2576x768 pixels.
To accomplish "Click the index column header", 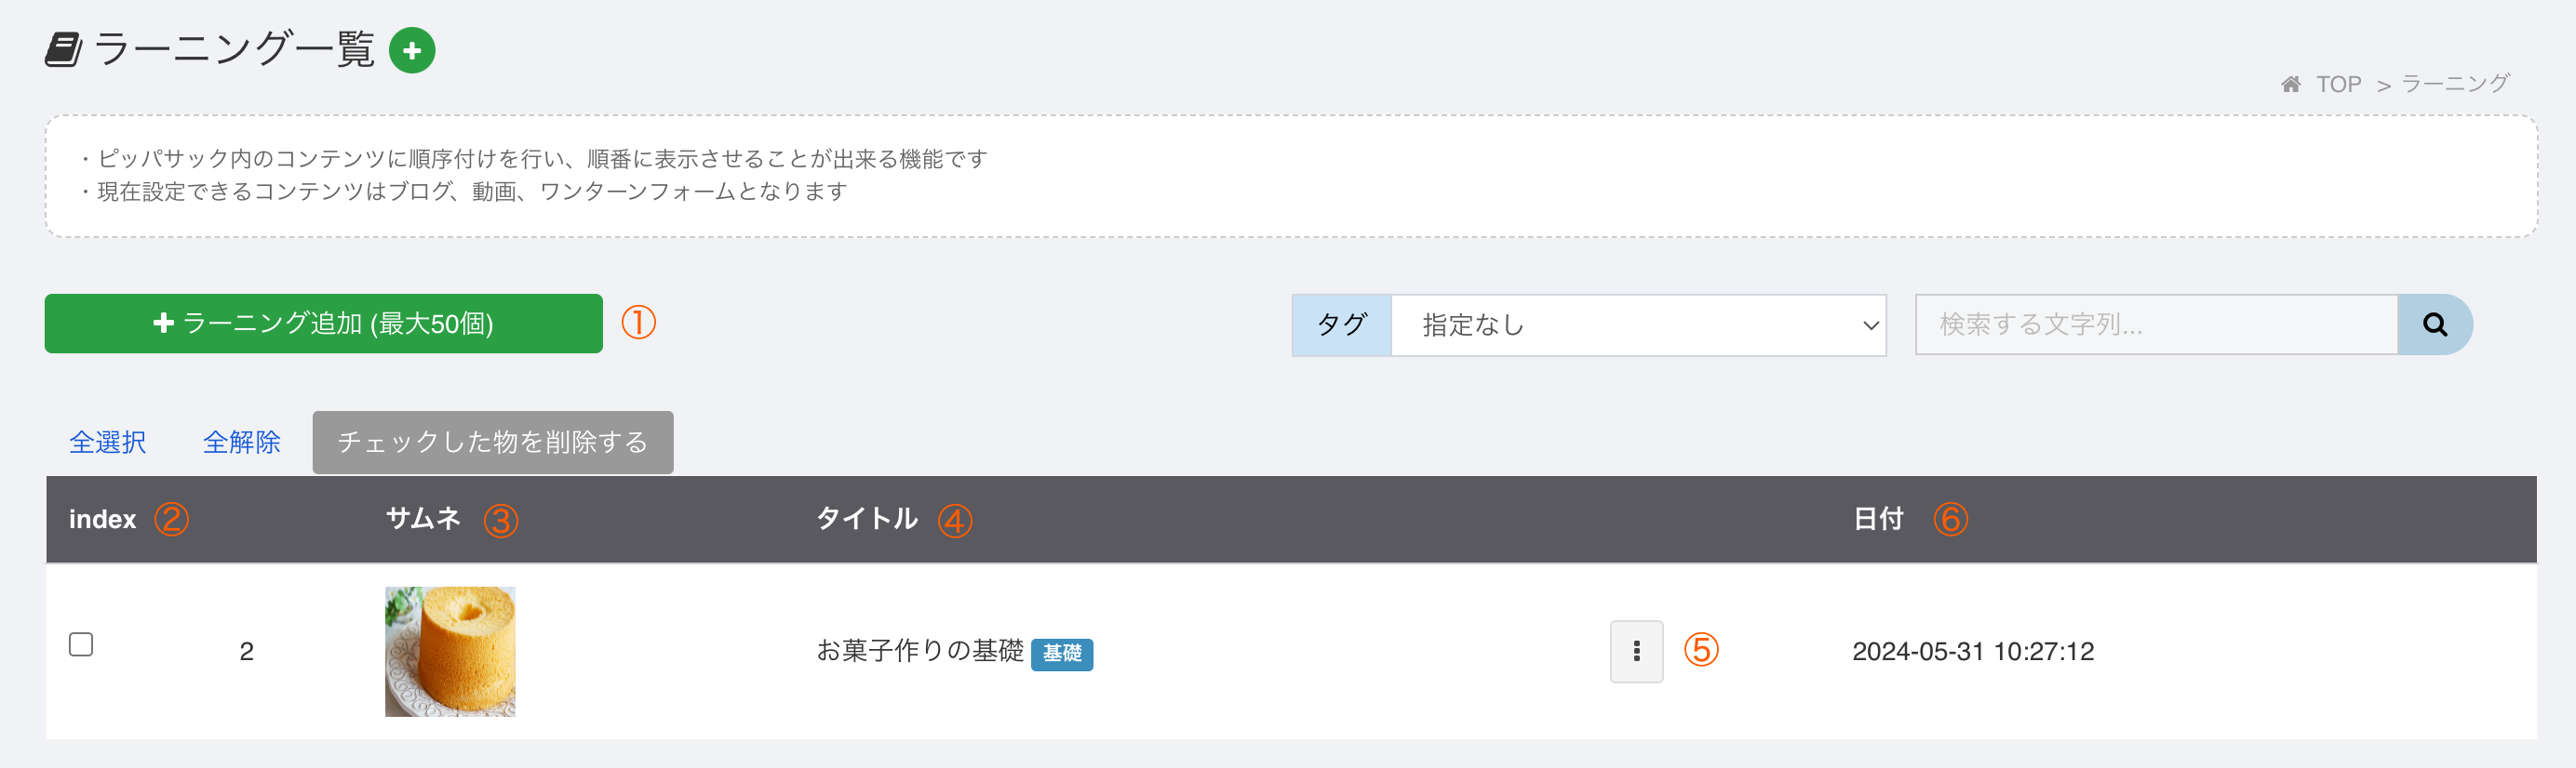I will [x=102, y=520].
